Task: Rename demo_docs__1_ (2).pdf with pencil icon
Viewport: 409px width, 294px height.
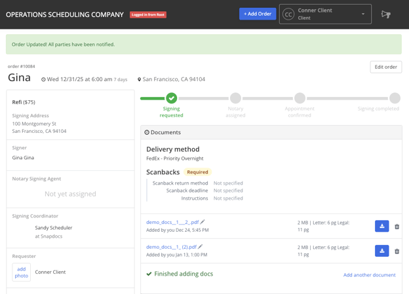Action: point(201,247)
